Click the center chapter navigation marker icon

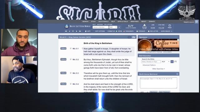pyautogui.click(x=73, y=31)
